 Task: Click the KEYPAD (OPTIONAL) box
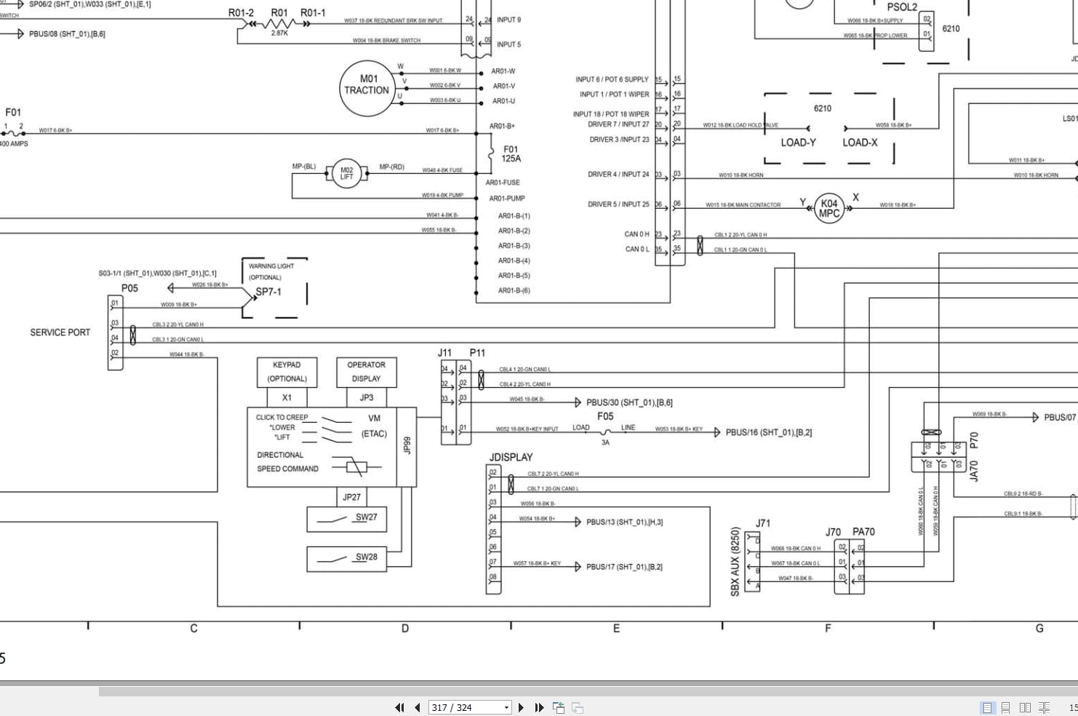287,372
